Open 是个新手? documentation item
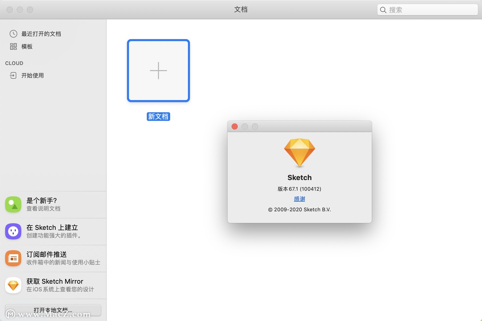Image resolution: width=482 pixels, height=321 pixels. pos(53,204)
